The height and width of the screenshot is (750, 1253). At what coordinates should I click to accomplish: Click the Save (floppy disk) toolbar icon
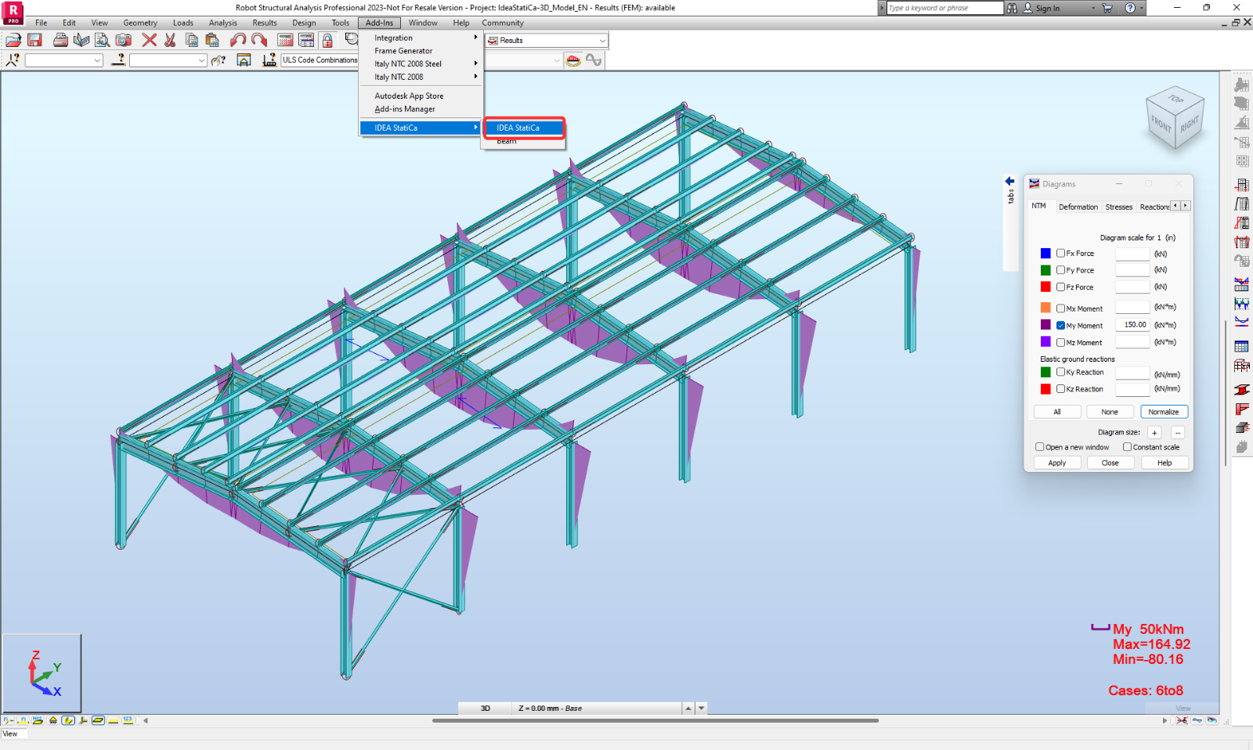pos(34,40)
